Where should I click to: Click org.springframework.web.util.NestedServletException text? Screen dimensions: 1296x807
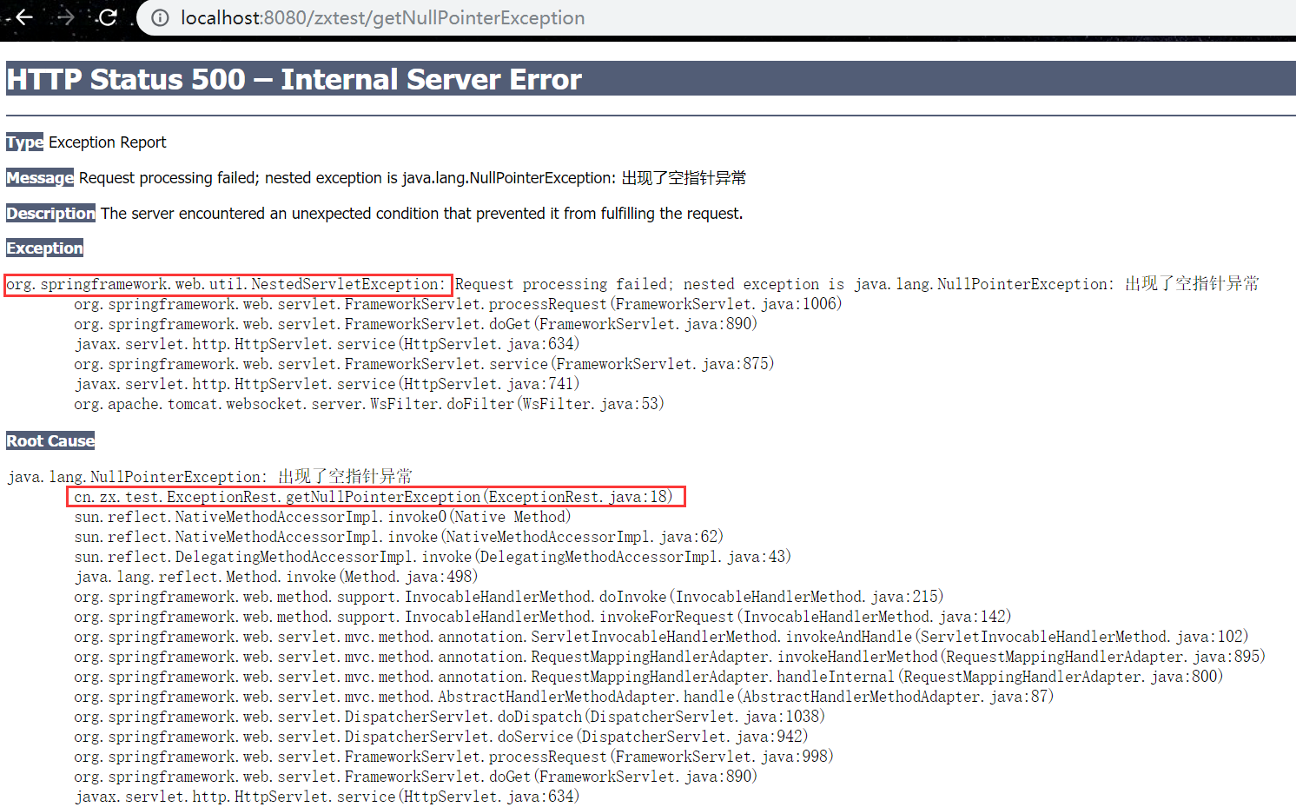click(227, 284)
